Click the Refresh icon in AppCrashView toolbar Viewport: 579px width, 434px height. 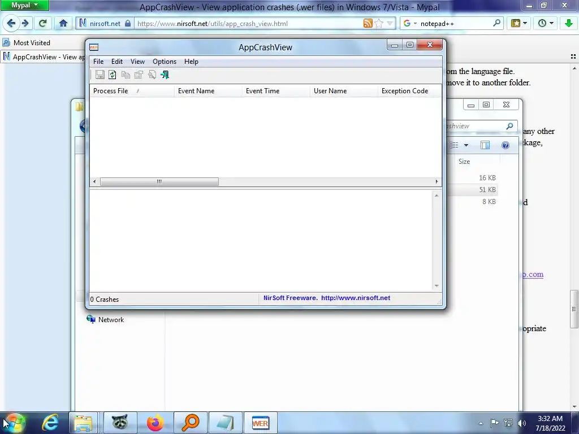tap(113, 75)
